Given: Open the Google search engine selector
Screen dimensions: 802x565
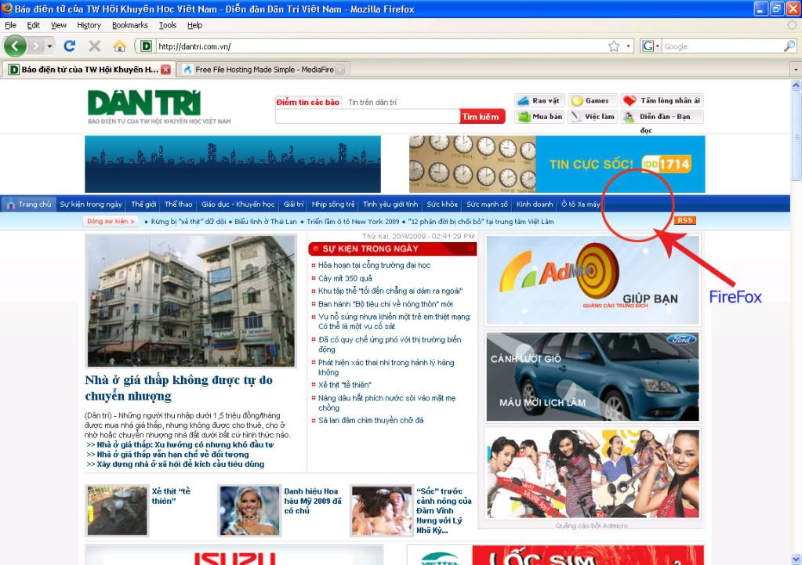Looking at the screenshot, I should pos(650,46).
